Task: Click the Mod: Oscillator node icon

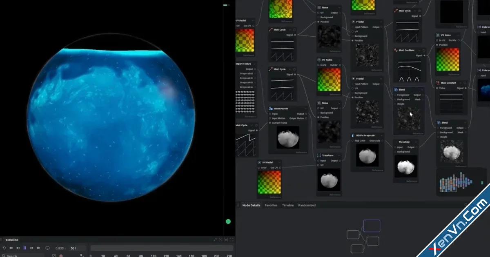Action: tap(396, 51)
